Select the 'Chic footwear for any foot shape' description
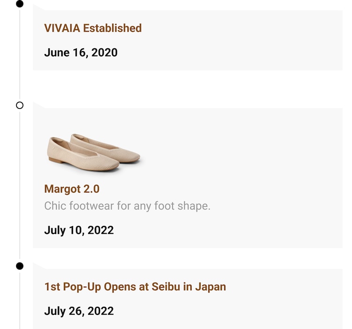The image size is (352, 329). [127, 206]
